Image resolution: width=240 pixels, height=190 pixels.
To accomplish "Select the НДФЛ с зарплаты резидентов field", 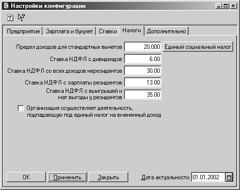I will coord(143,83).
